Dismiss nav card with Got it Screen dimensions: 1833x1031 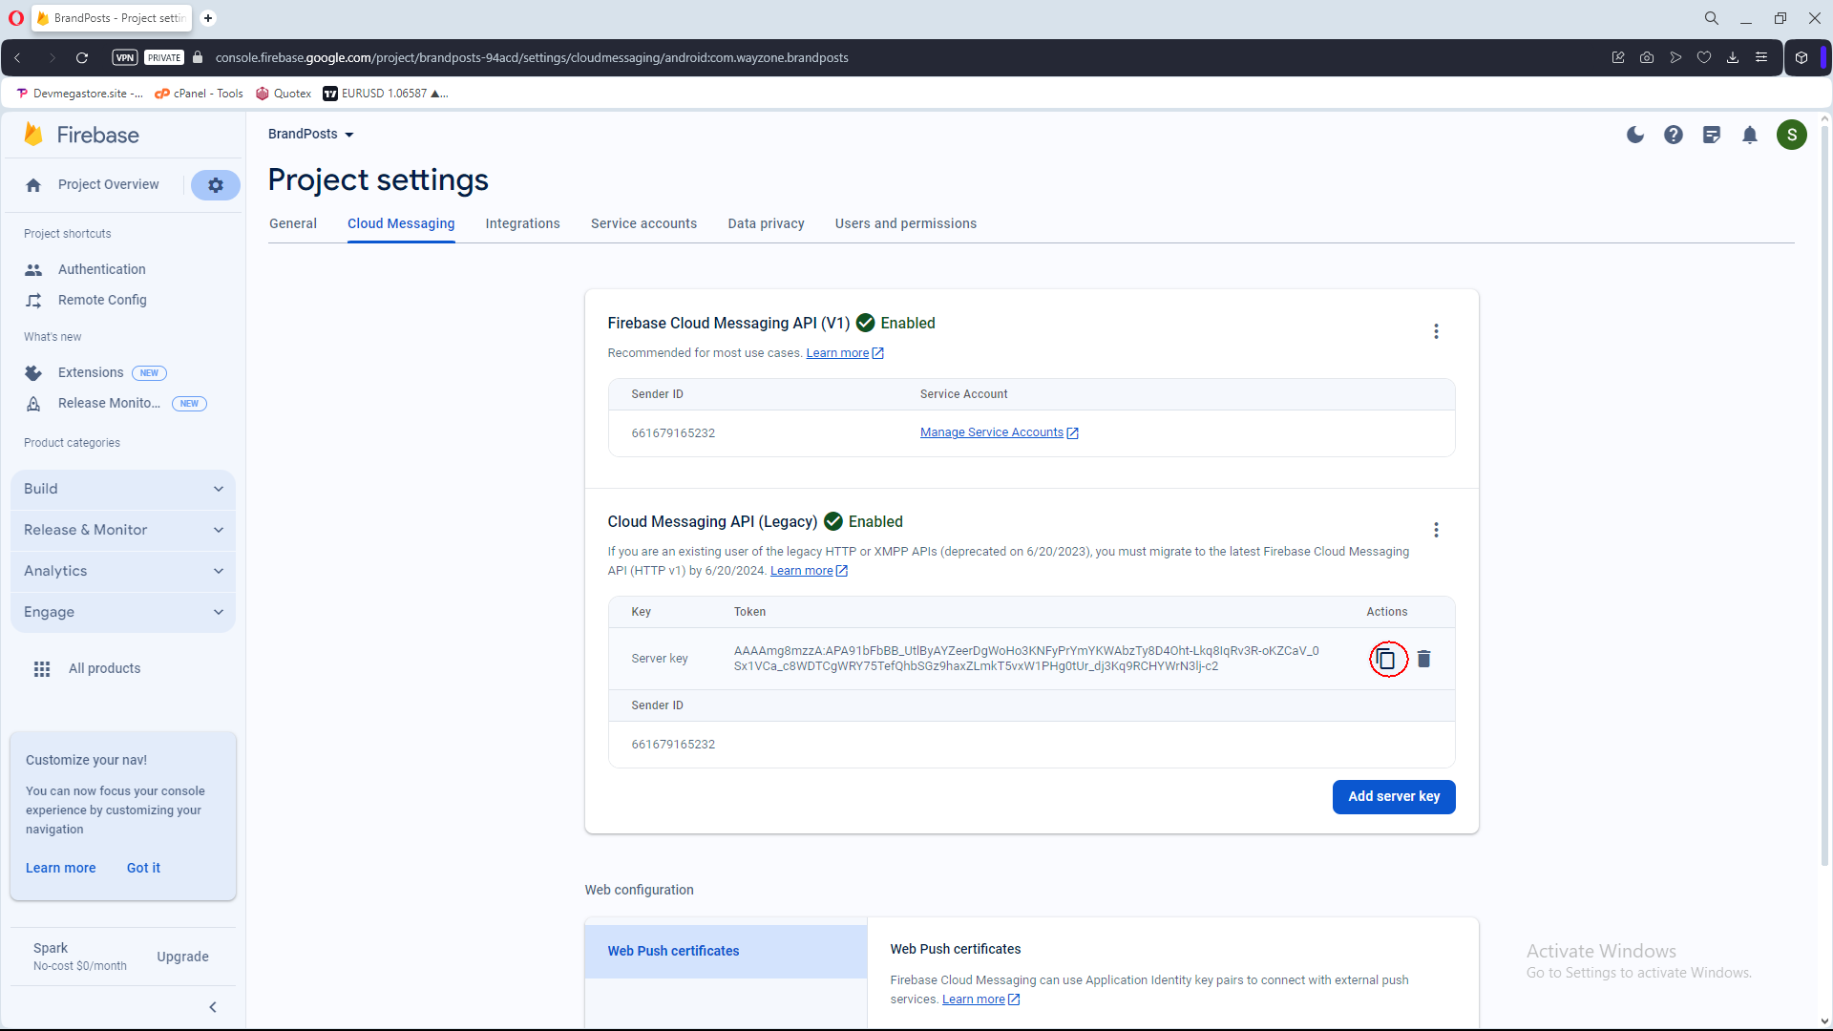(x=143, y=868)
